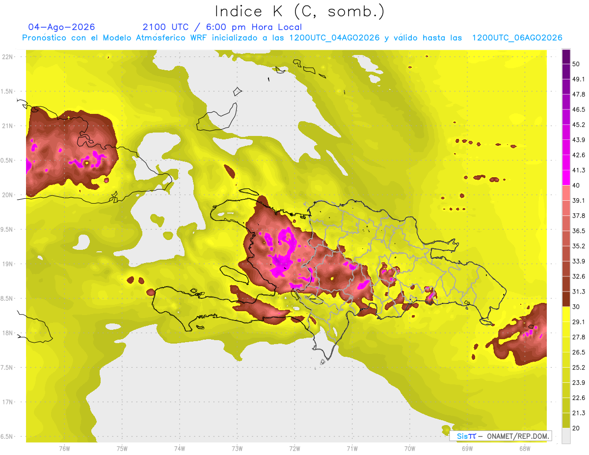Click the longitude axis label "68W"

pos(524,449)
